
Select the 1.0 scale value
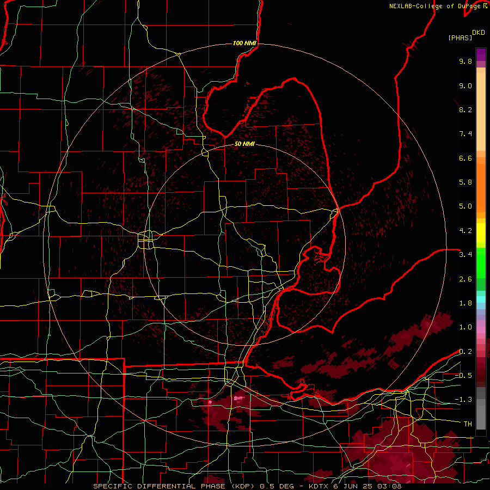pos(465,327)
